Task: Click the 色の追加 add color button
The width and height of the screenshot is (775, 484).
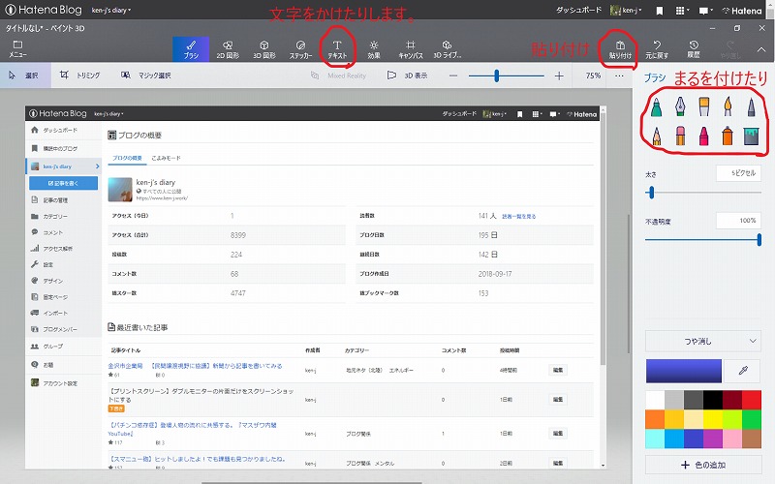Action: [x=703, y=465]
